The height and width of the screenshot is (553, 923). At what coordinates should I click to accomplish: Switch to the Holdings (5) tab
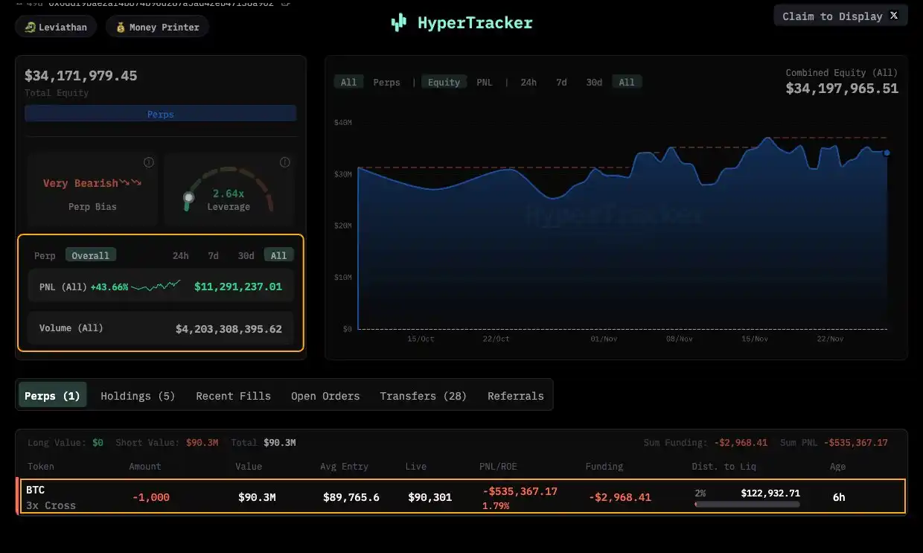click(137, 396)
